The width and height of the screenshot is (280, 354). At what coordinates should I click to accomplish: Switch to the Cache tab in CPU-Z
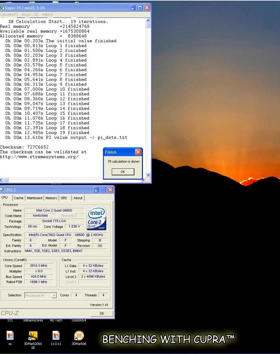(x=19, y=198)
